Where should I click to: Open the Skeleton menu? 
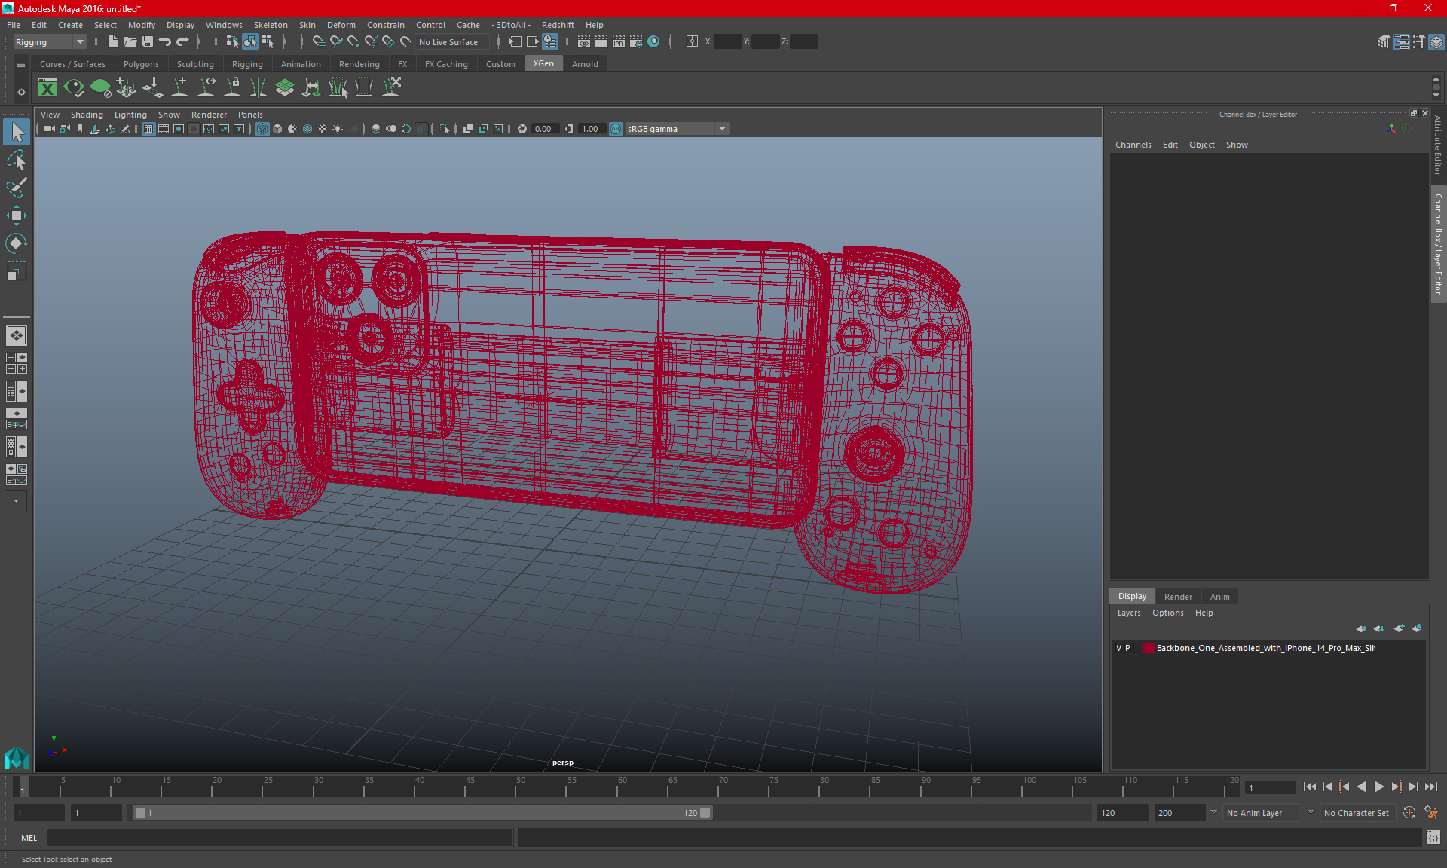click(x=271, y=25)
